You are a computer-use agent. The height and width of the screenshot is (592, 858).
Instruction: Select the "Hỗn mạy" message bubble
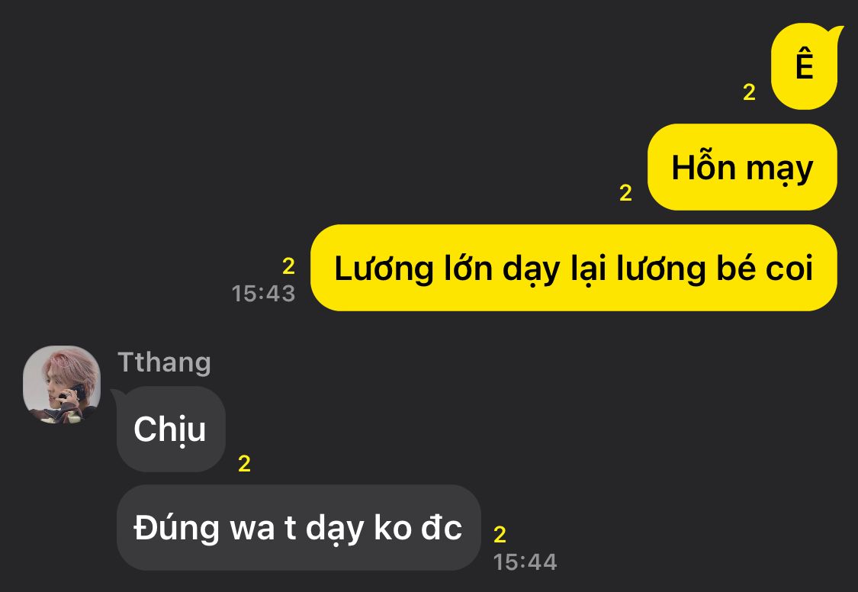[742, 167]
